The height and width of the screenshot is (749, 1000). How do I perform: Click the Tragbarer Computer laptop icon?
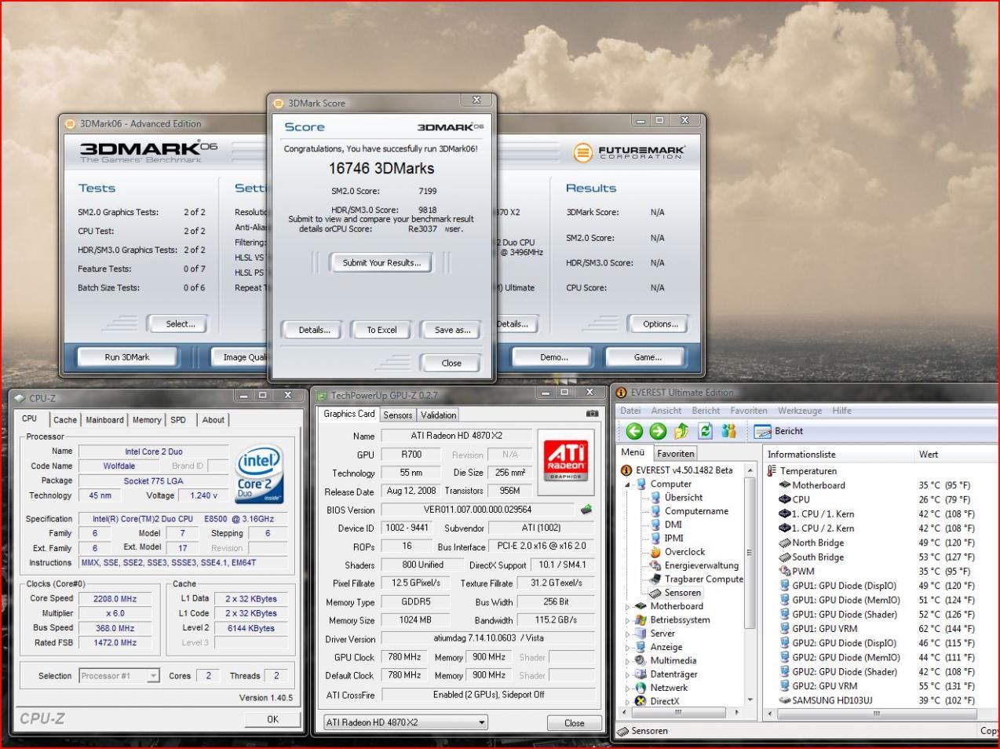(655, 579)
